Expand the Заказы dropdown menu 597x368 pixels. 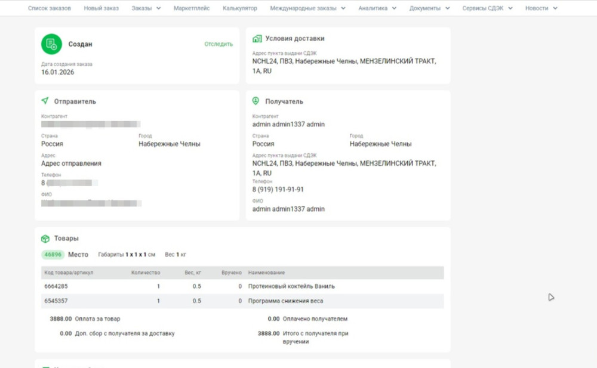[x=146, y=8]
